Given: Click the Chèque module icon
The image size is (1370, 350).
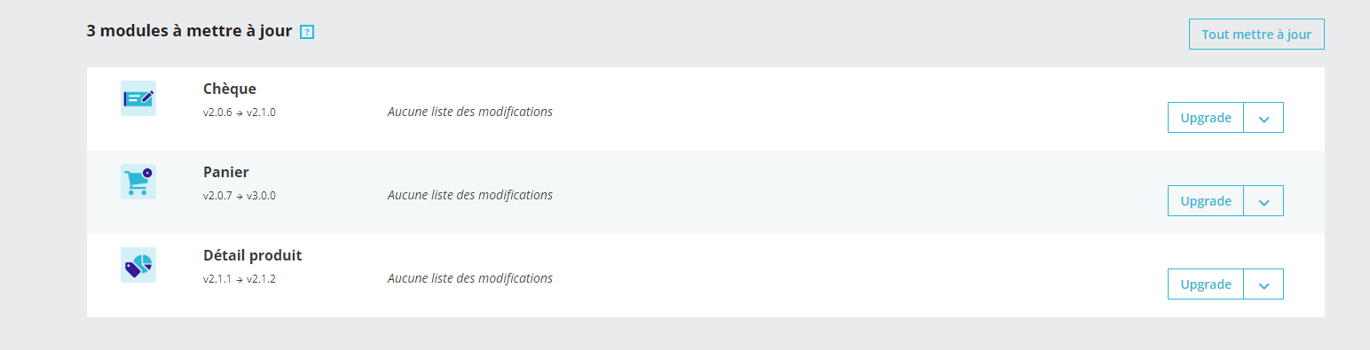Looking at the screenshot, I should click(x=138, y=98).
